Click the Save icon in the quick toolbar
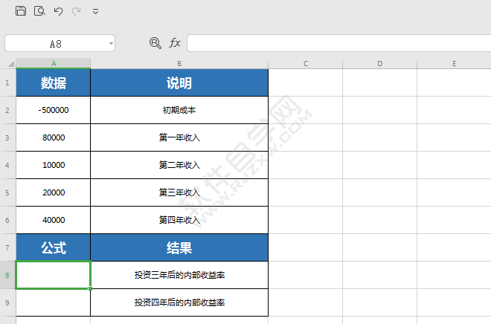Screen dimensions: 491x324 click(21, 11)
